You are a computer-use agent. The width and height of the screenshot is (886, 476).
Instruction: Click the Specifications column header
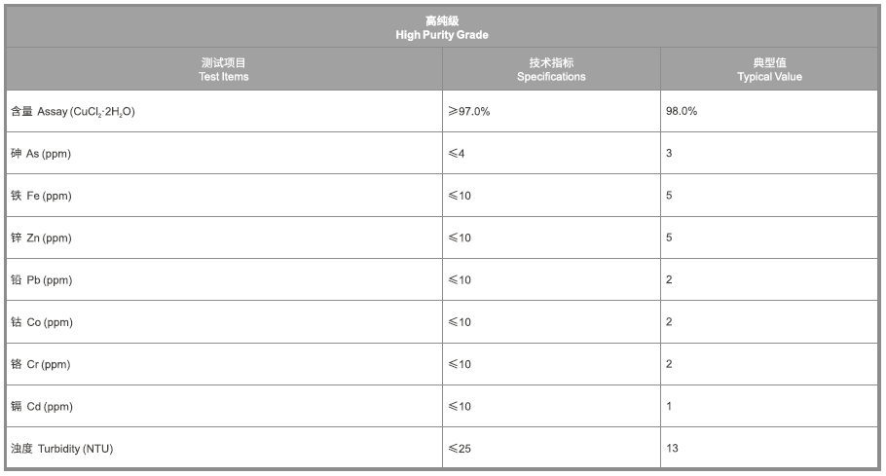click(x=551, y=69)
